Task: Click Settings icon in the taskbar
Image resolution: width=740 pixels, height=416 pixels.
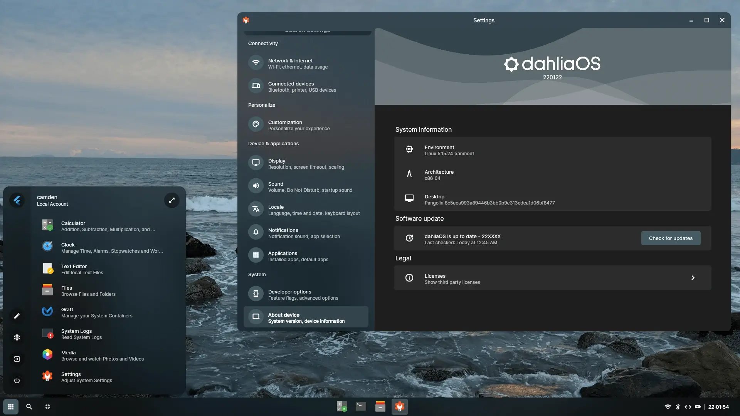Action: [400, 407]
